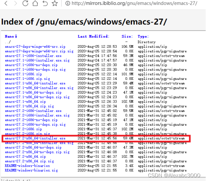Click the 106.5M size value
The image size is (206, 181).
[x=127, y=47]
